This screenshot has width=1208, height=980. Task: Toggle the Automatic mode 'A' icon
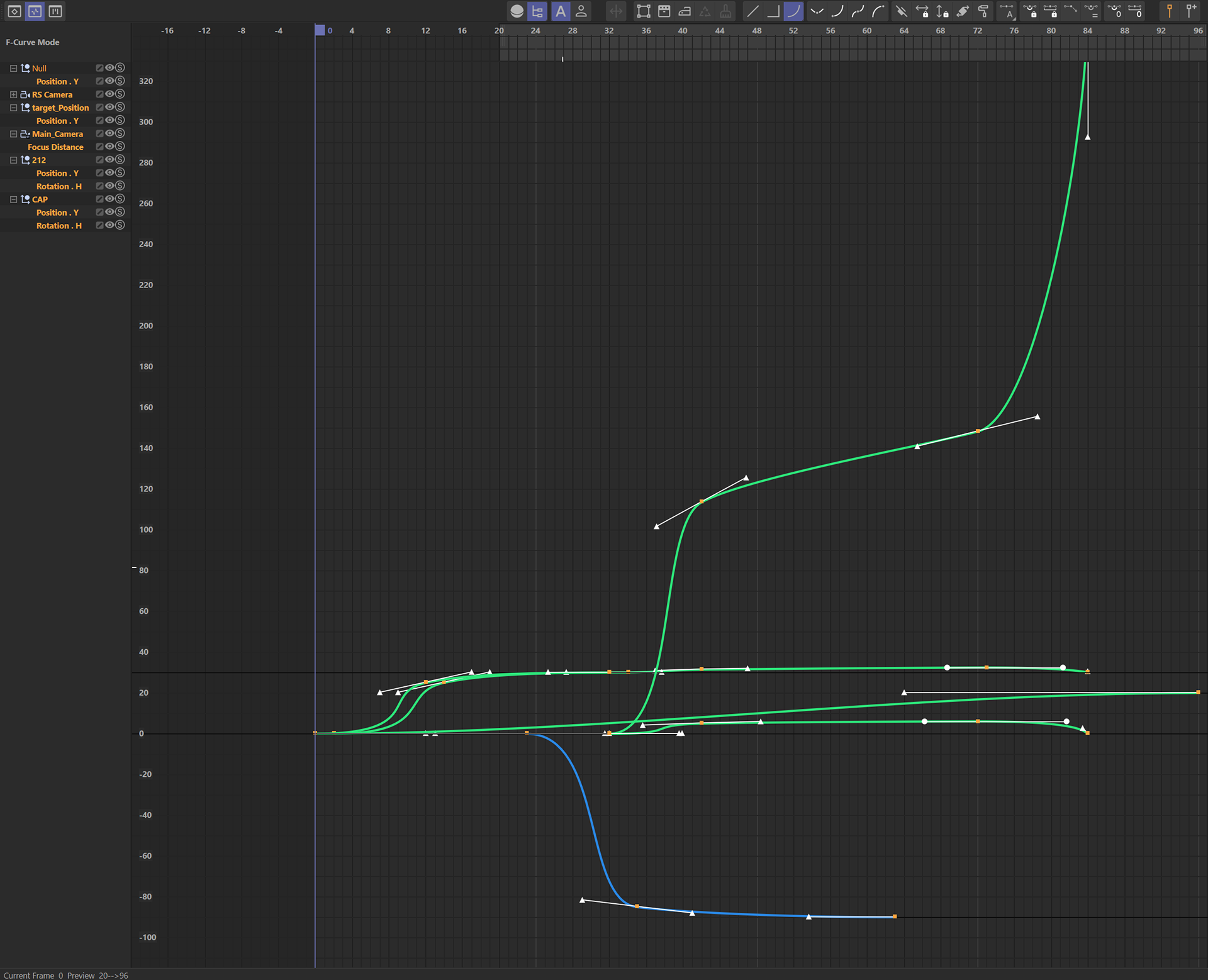click(560, 11)
